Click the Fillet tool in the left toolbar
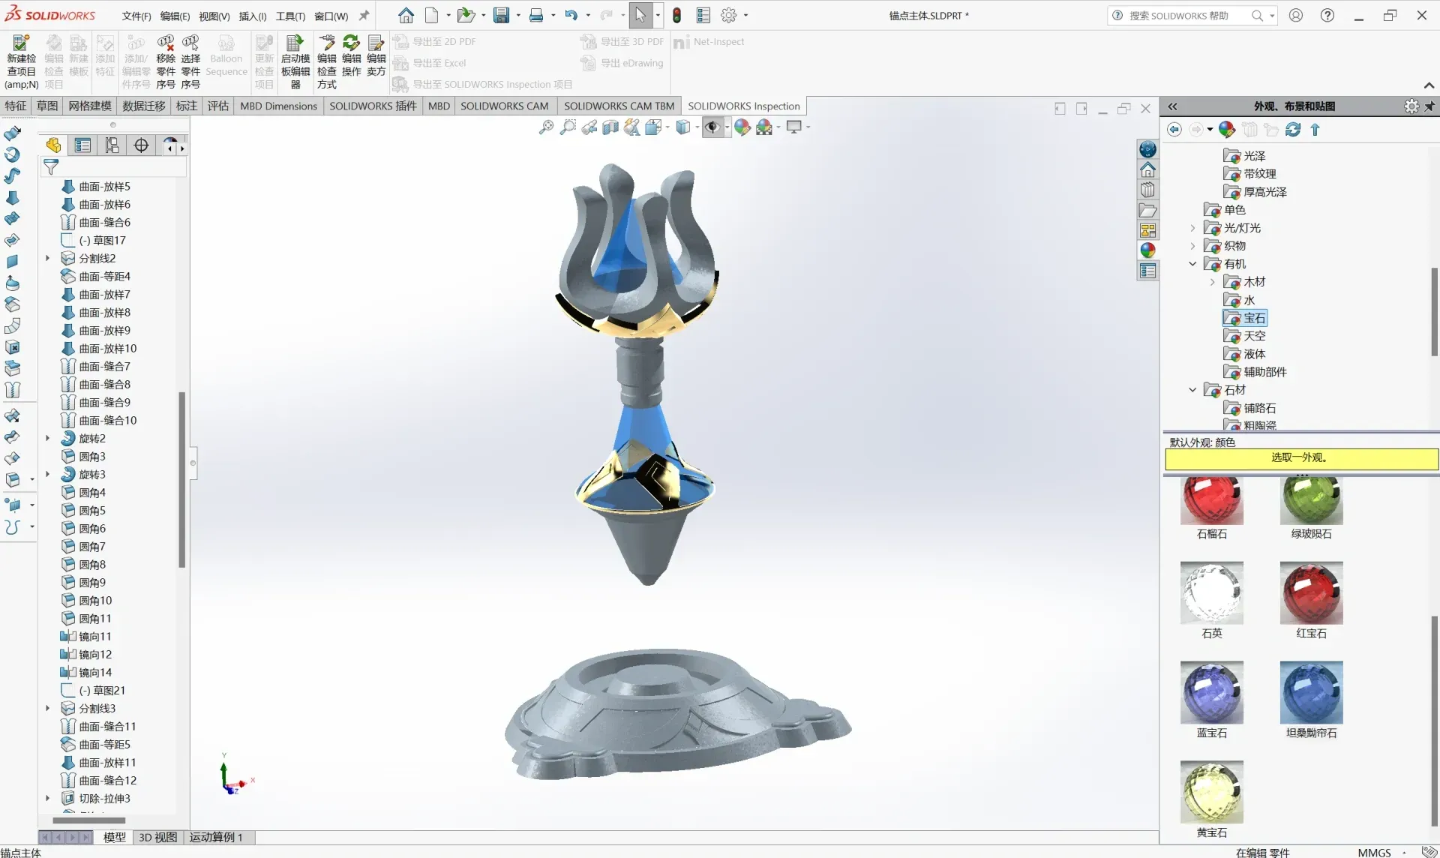Viewport: 1440px width, 858px height. coord(12,480)
